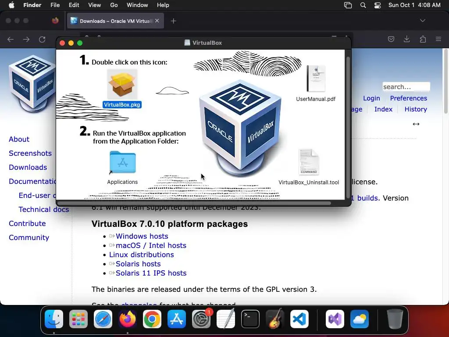The width and height of the screenshot is (449, 337).
Task: Click the Solaris 11 IPS hosts link
Action: click(x=151, y=273)
